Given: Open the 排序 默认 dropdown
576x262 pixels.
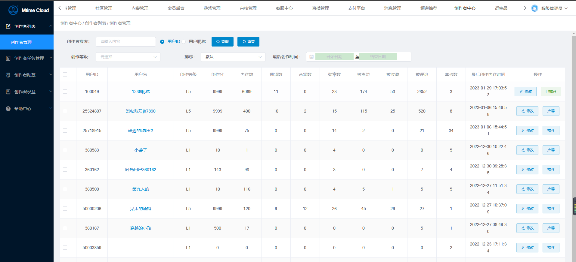Looking at the screenshot, I should [x=233, y=57].
